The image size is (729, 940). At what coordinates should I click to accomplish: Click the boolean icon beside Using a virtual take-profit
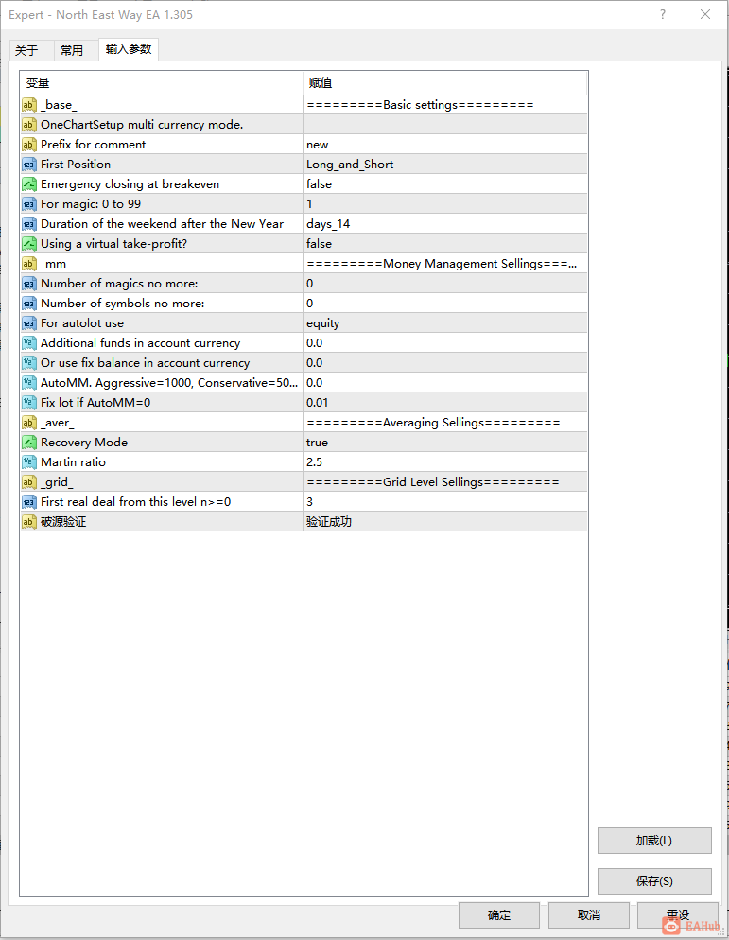[28, 243]
